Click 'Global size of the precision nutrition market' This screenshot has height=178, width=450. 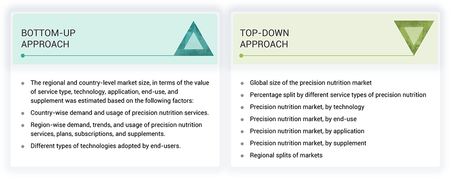point(310,83)
